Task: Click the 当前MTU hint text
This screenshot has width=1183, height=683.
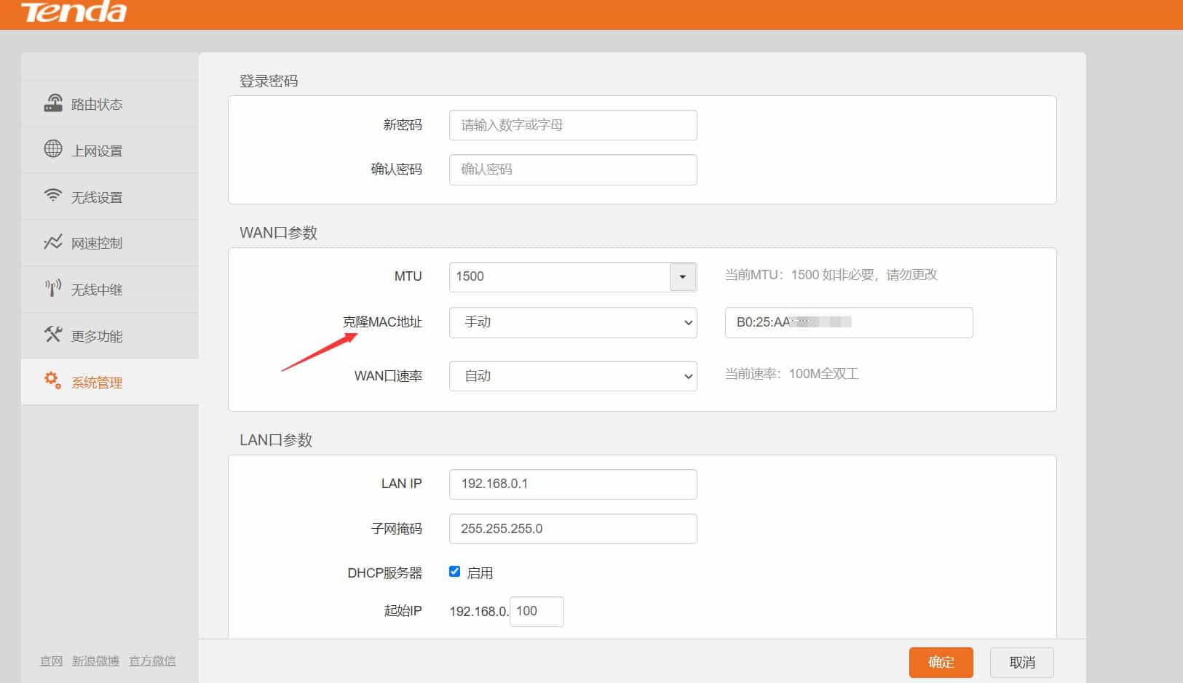Action: (831, 275)
